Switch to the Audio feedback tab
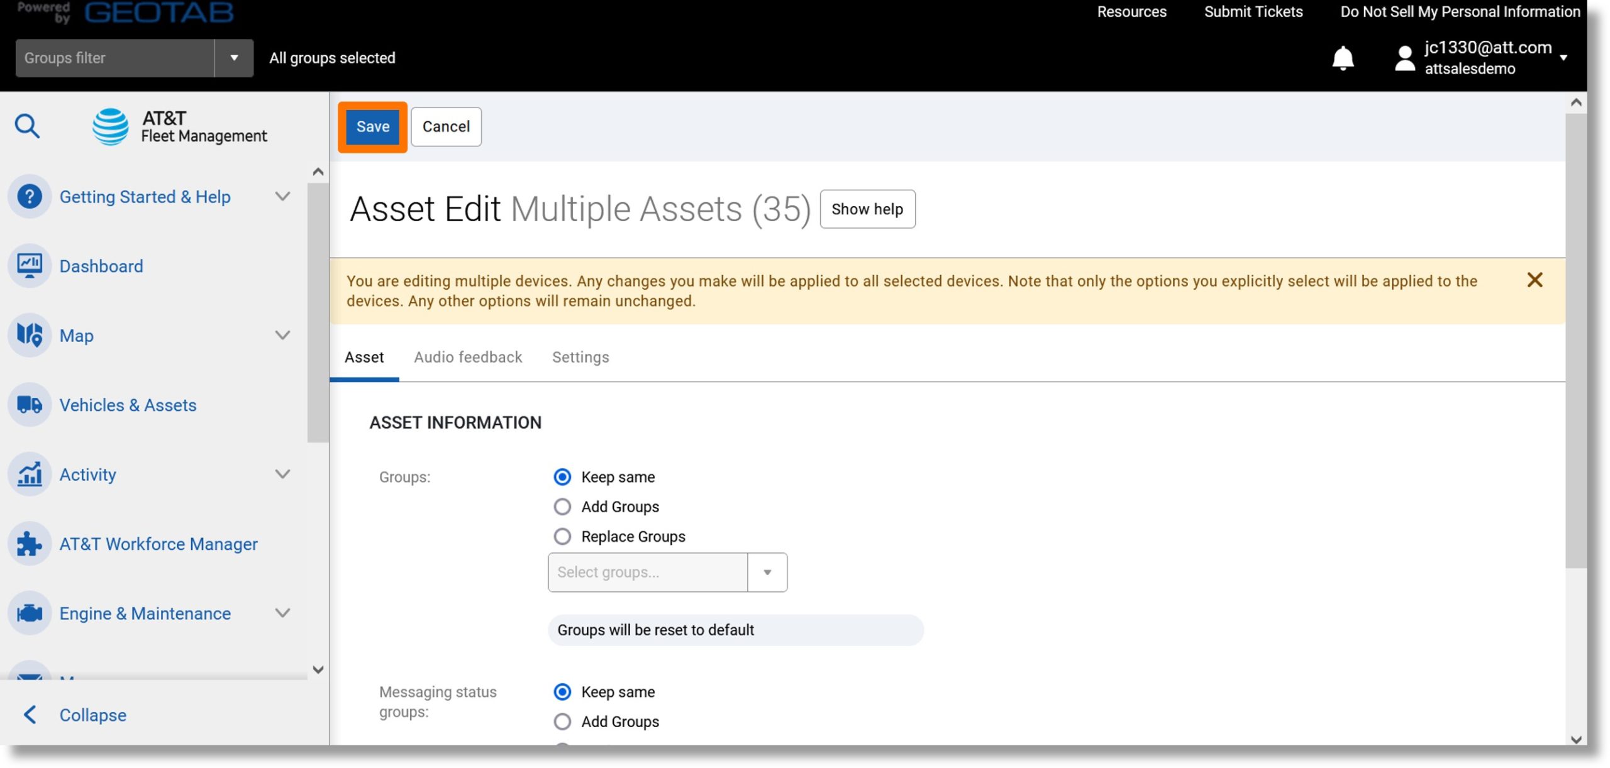This screenshot has width=1610, height=768. pos(467,358)
